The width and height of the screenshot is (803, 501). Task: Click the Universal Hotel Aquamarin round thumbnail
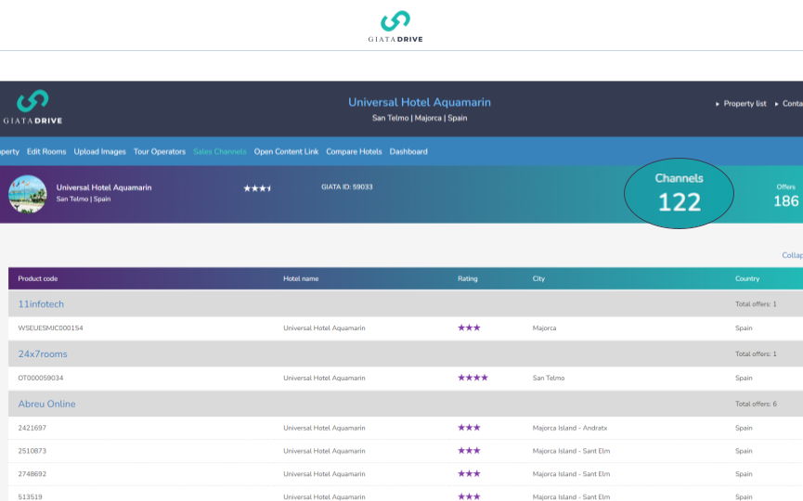point(28,194)
